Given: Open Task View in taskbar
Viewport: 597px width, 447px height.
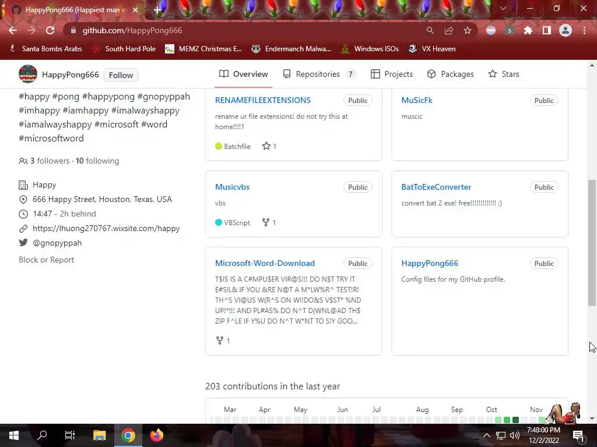Looking at the screenshot, I should (x=70, y=435).
